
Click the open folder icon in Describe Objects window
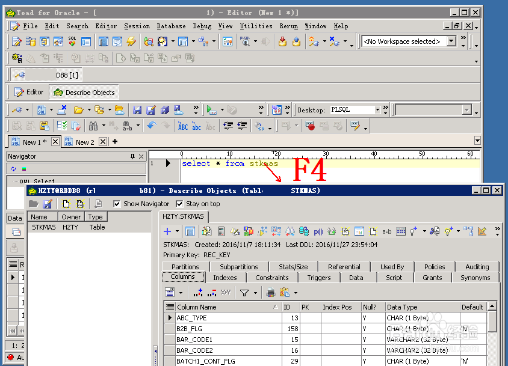click(34, 204)
